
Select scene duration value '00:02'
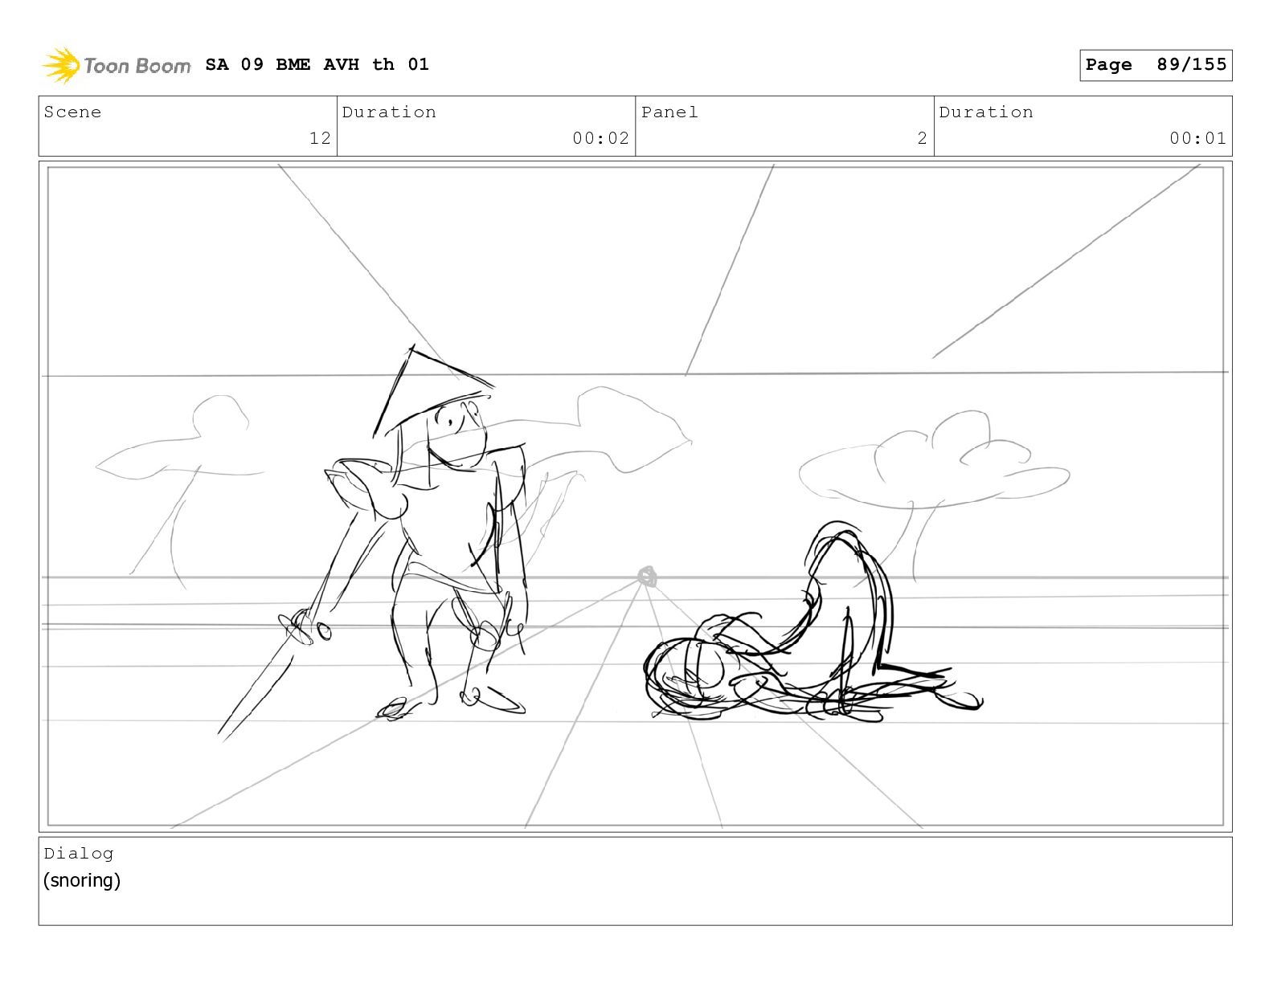[600, 138]
